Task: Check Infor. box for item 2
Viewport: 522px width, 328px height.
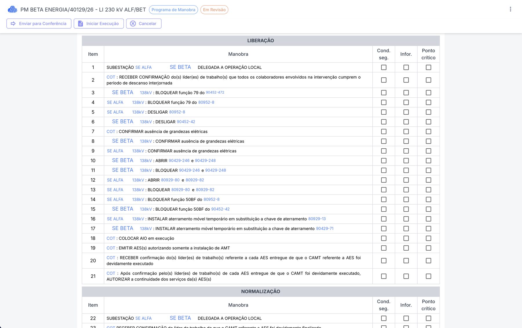Action: (x=406, y=80)
